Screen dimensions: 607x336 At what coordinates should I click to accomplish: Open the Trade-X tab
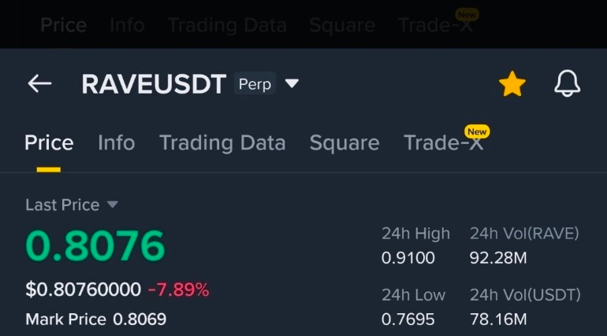pos(444,142)
